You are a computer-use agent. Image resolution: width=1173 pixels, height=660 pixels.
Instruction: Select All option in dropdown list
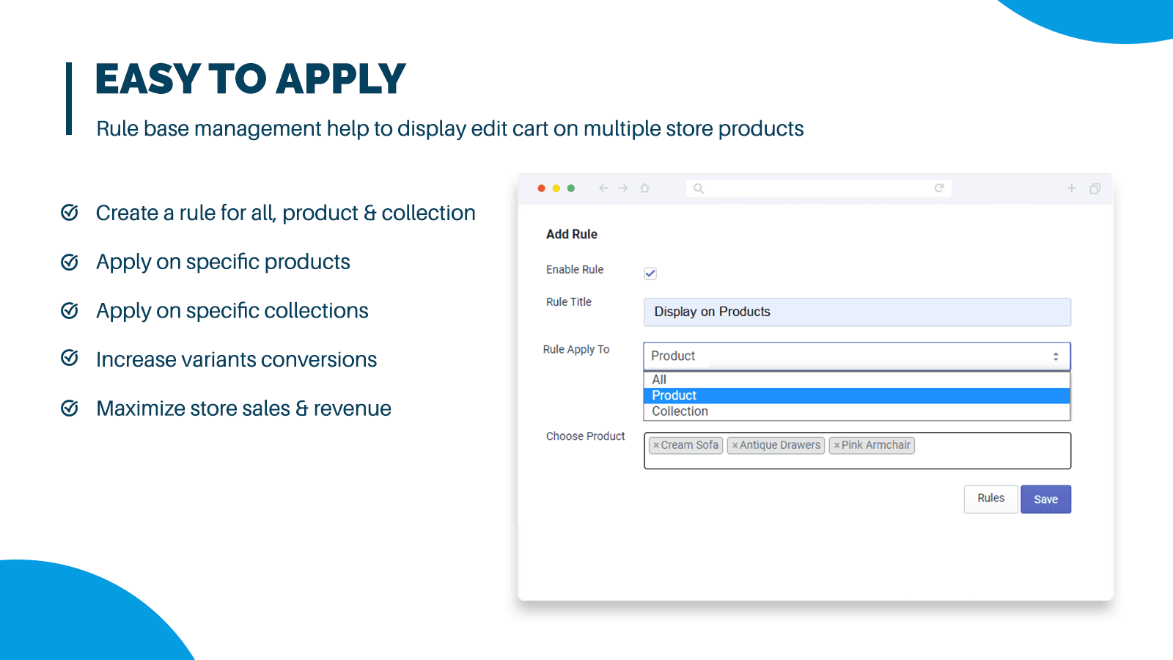(659, 379)
